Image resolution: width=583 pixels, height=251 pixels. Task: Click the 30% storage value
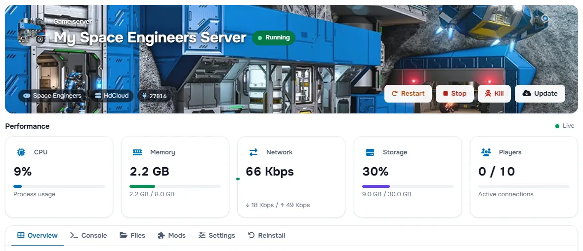tap(375, 172)
